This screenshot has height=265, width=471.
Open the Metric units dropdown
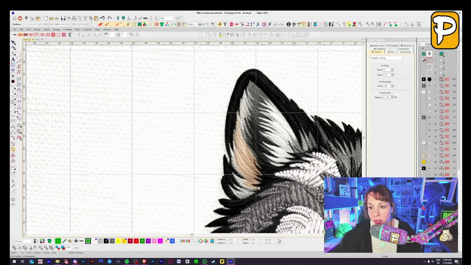[197, 24]
